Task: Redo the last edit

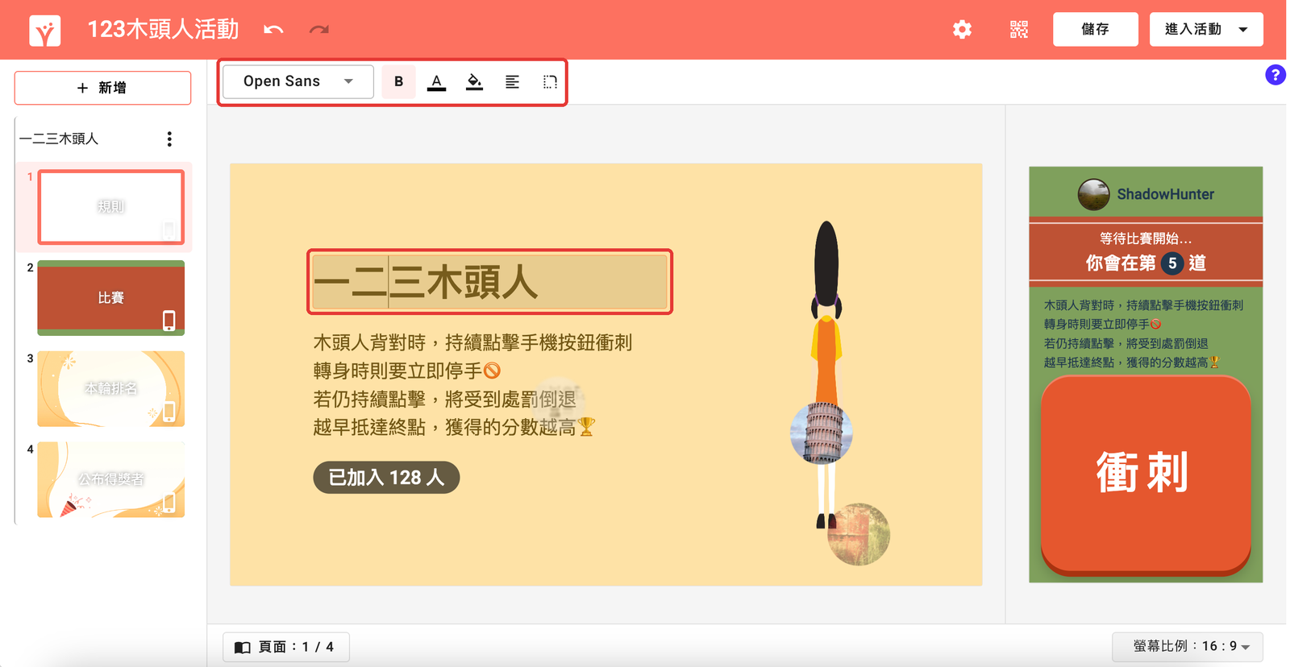Action: (319, 30)
